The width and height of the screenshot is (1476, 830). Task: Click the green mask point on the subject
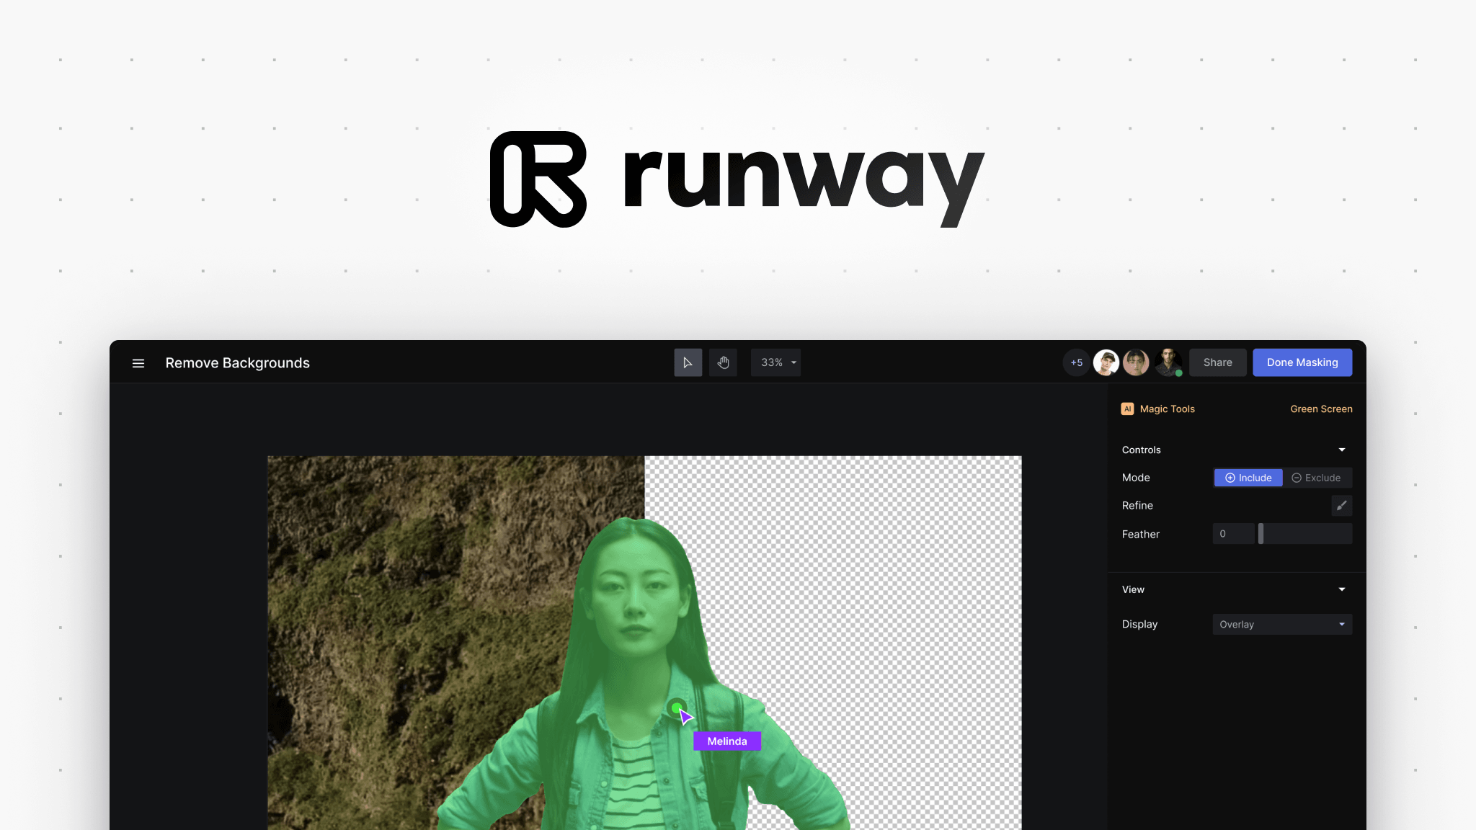click(x=676, y=708)
